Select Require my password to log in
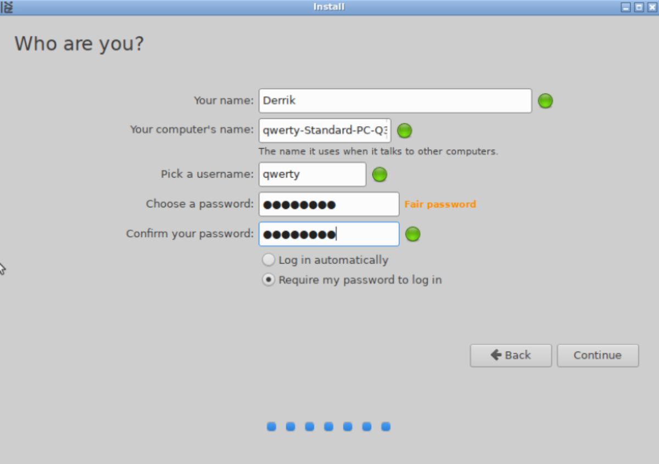This screenshot has height=464, width=659. pos(269,280)
